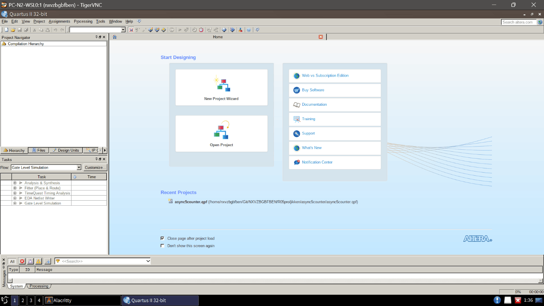Click the New Project Wizard card
544x306 pixels.
coord(221,87)
